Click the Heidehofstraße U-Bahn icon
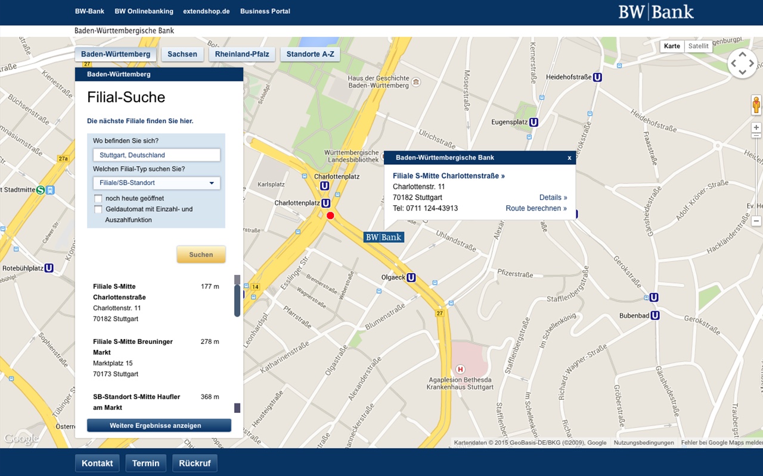This screenshot has width=763, height=476. coord(597,77)
